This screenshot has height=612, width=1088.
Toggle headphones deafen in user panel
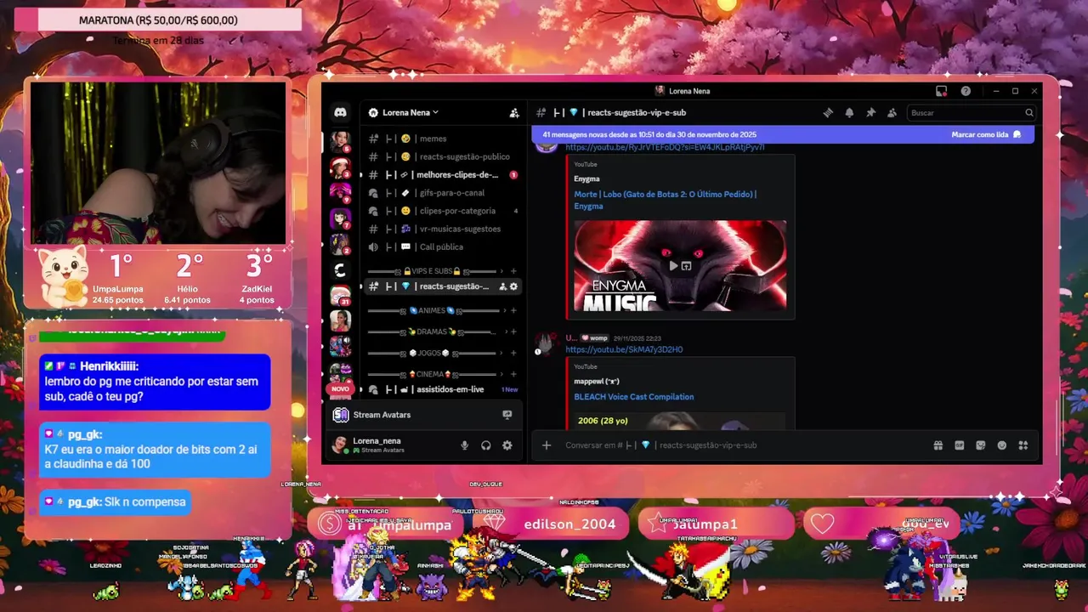pyautogui.click(x=486, y=445)
